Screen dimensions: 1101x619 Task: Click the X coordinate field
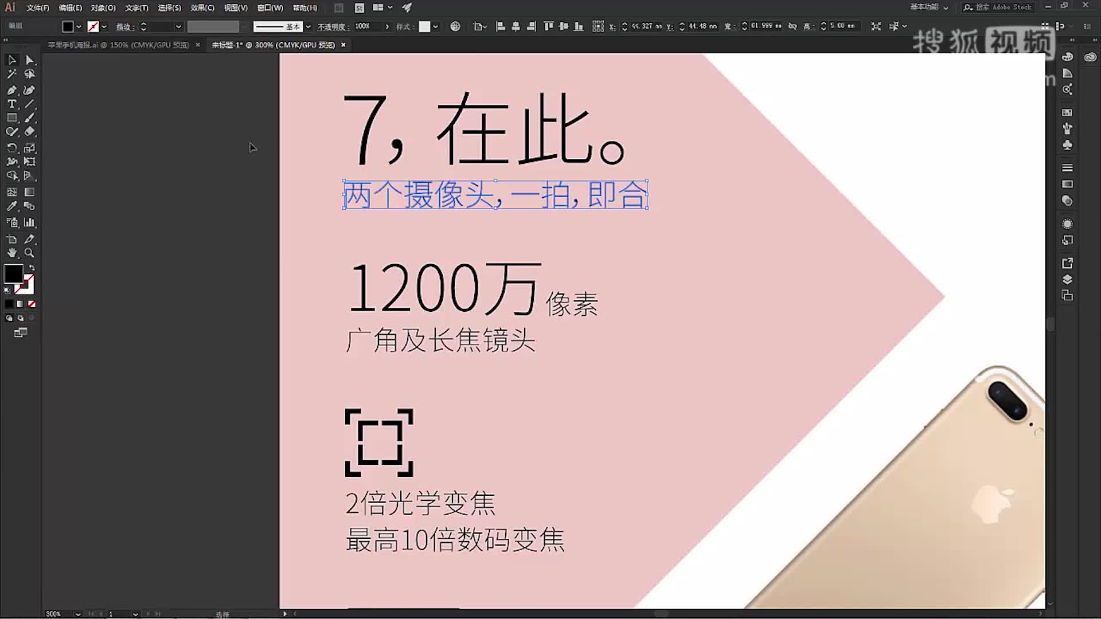(x=647, y=26)
